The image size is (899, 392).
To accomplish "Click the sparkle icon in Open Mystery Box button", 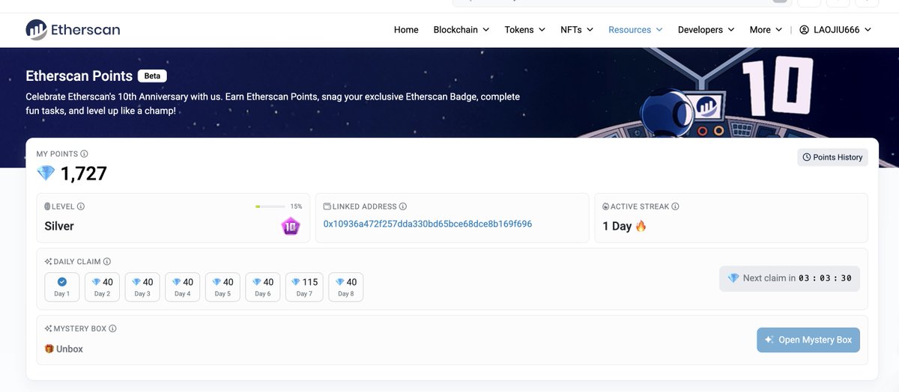I will 769,340.
